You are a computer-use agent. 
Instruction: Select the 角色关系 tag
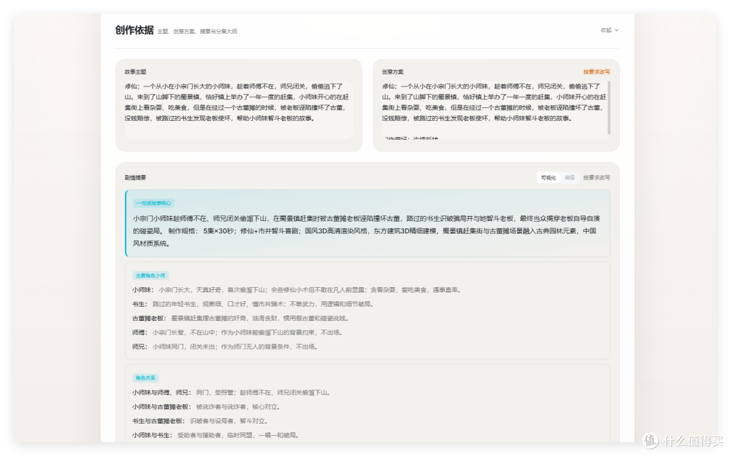tap(146, 378)
